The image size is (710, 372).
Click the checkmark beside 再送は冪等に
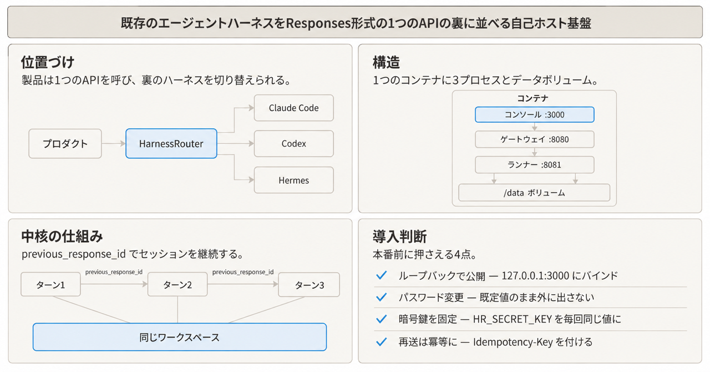point(381,341)
